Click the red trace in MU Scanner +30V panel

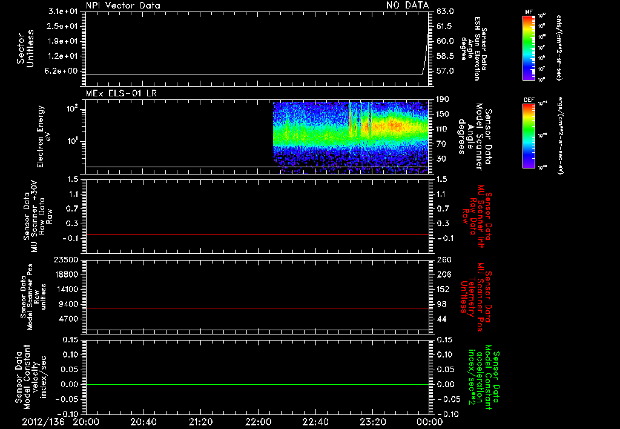(257, 234)
